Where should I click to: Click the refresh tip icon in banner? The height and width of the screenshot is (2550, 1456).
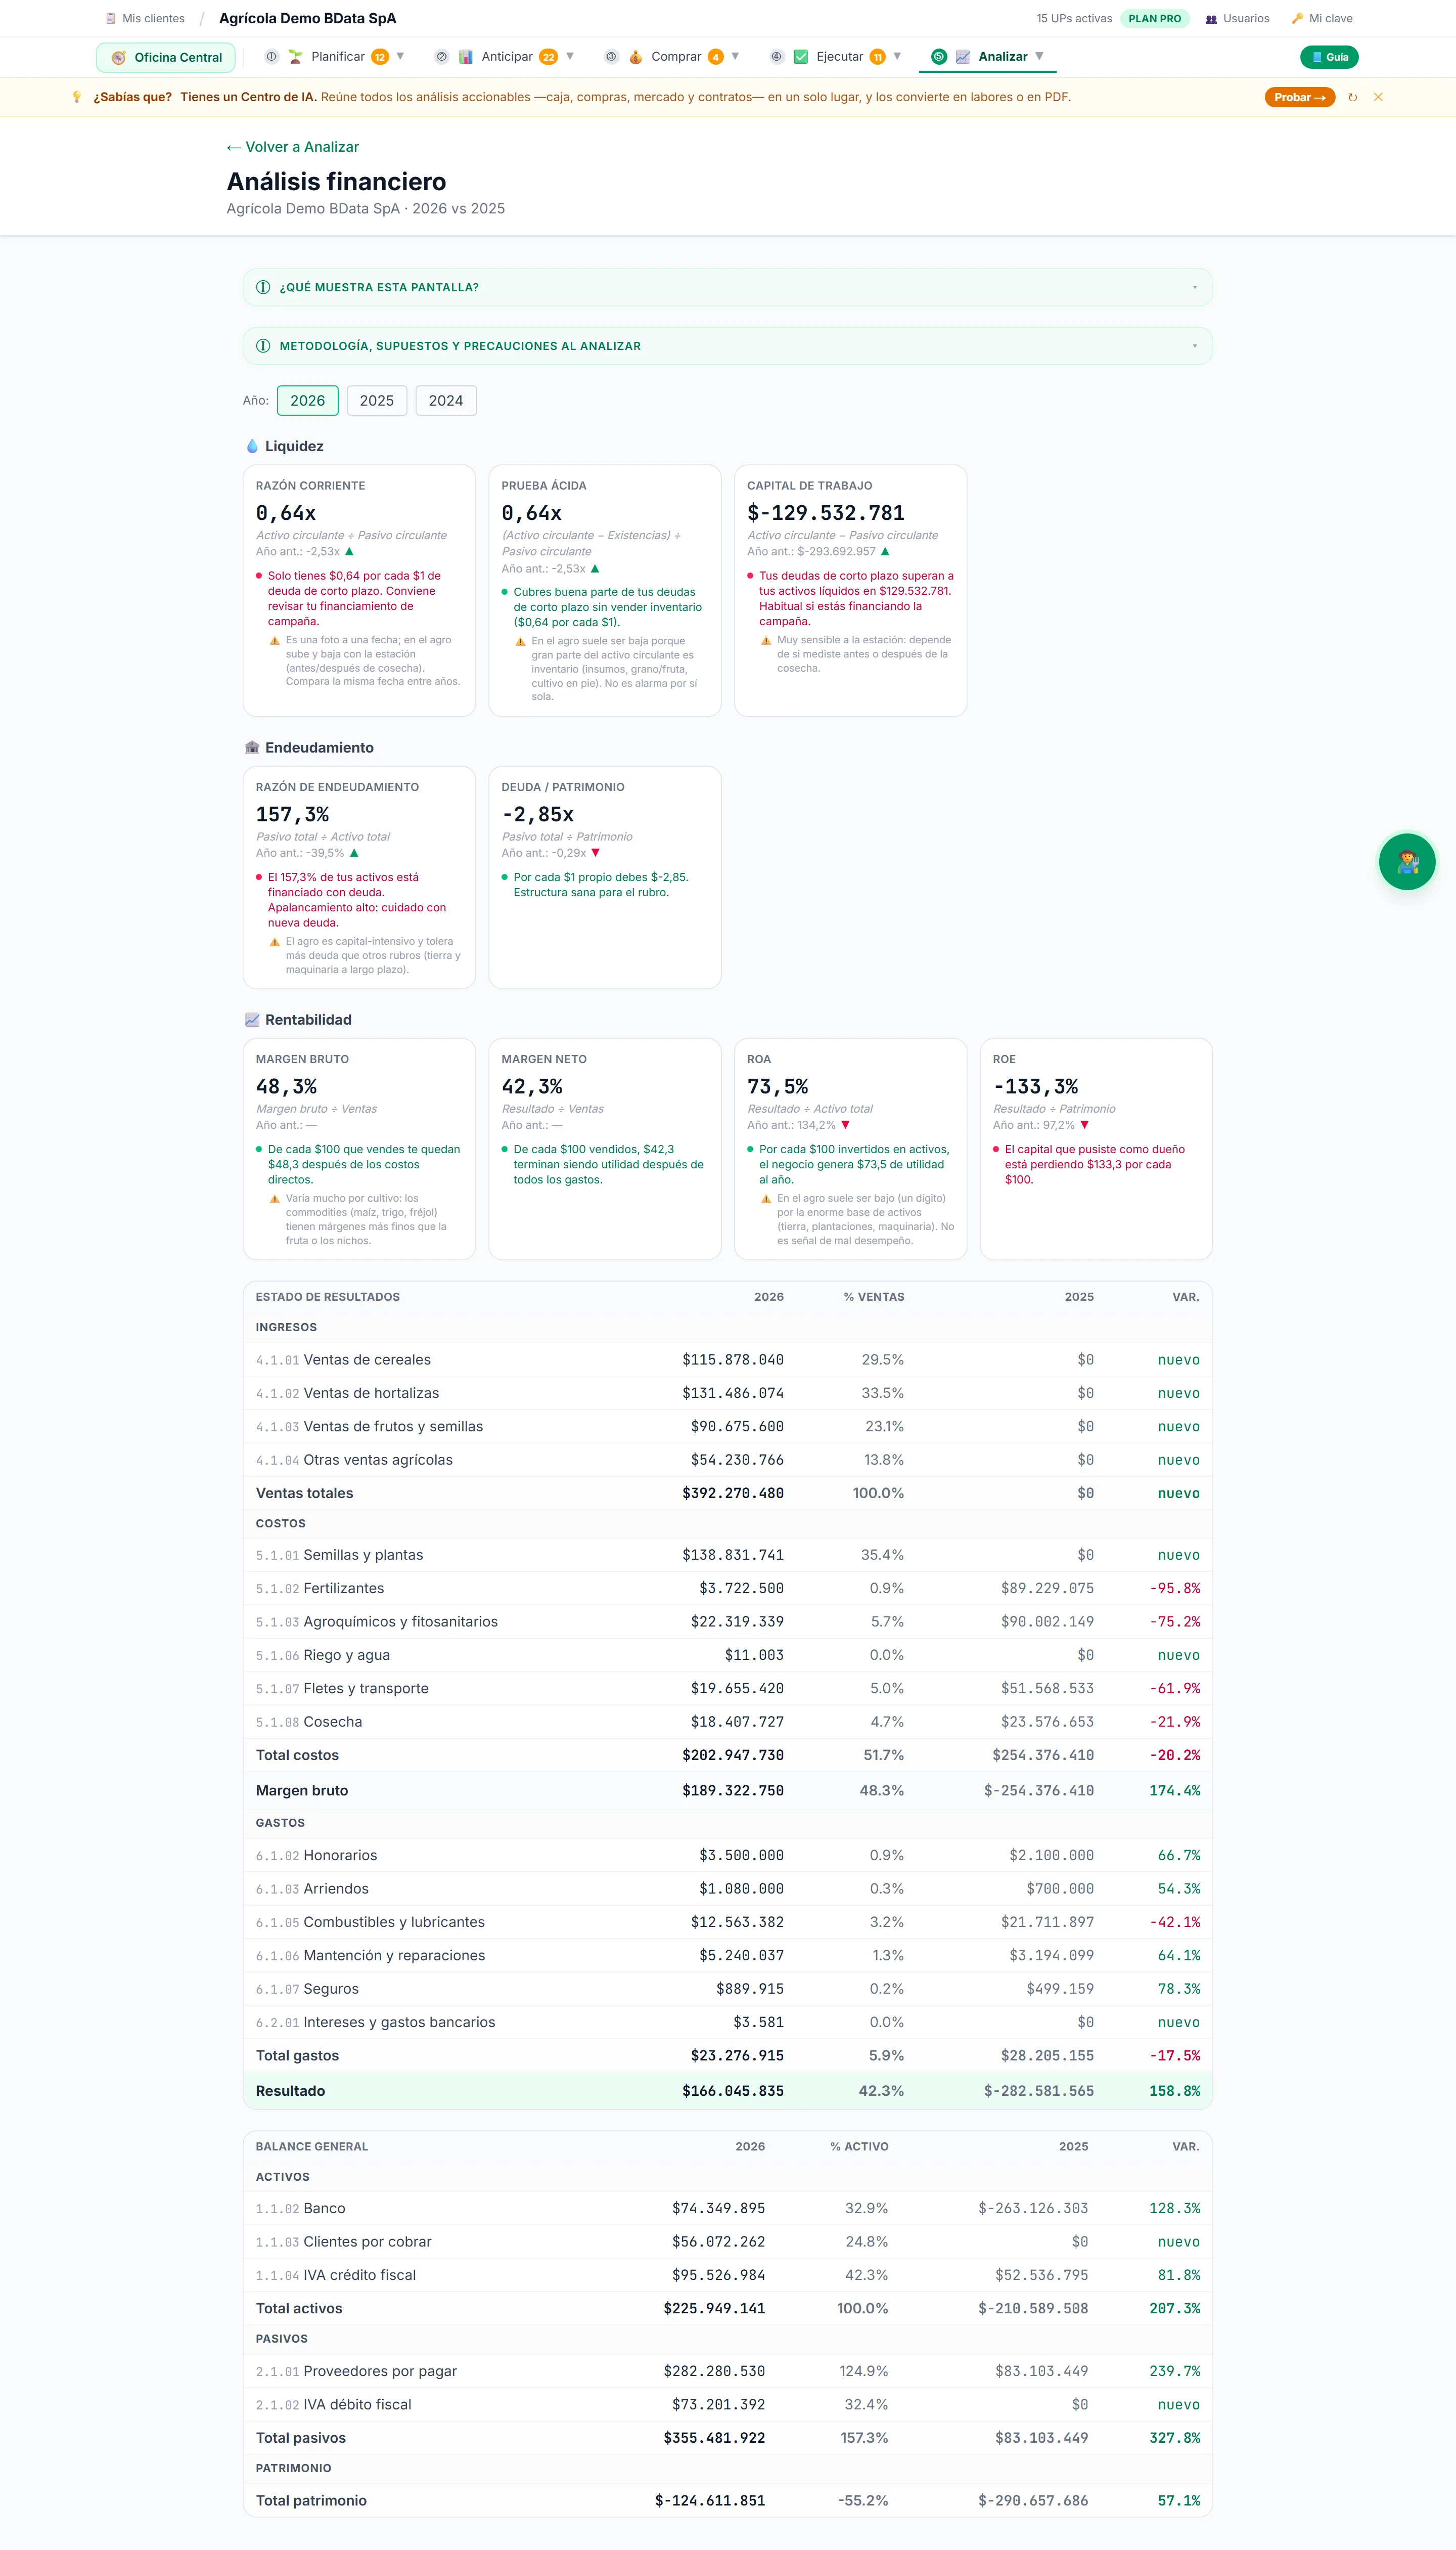[1352, 97]
